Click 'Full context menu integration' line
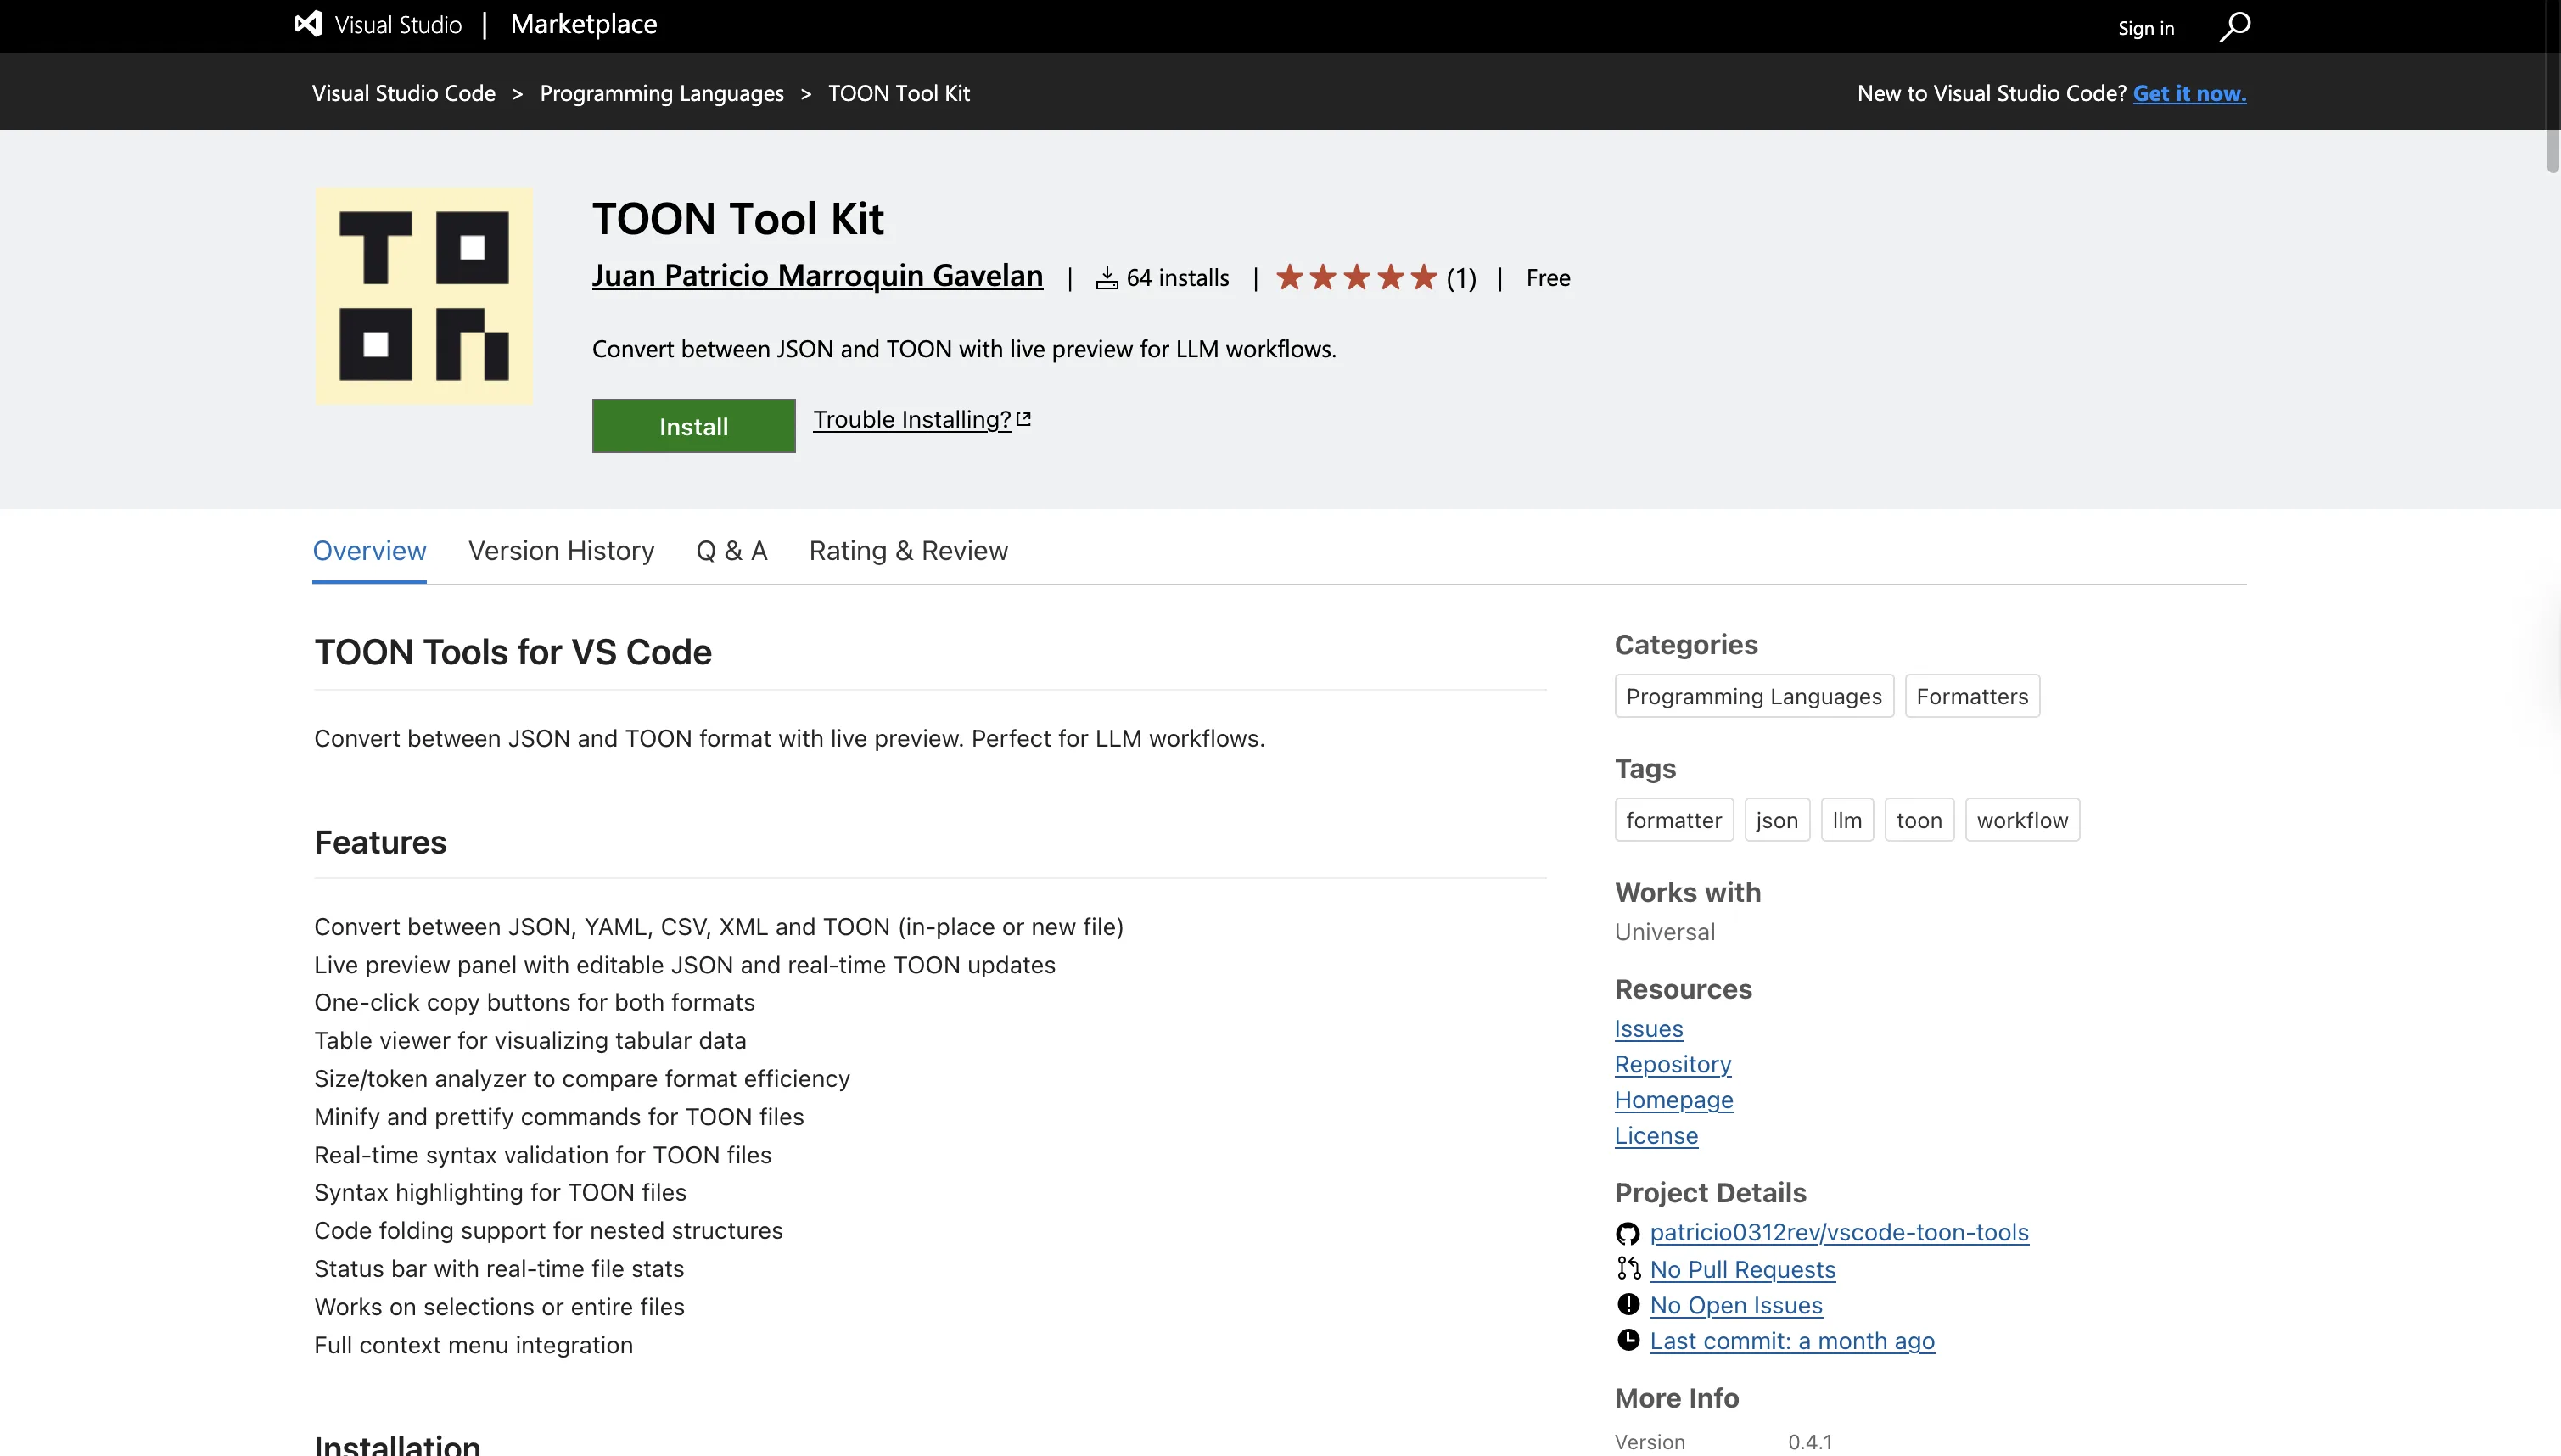This screenshot has height=1456, width=2561. pos(473,1345)
